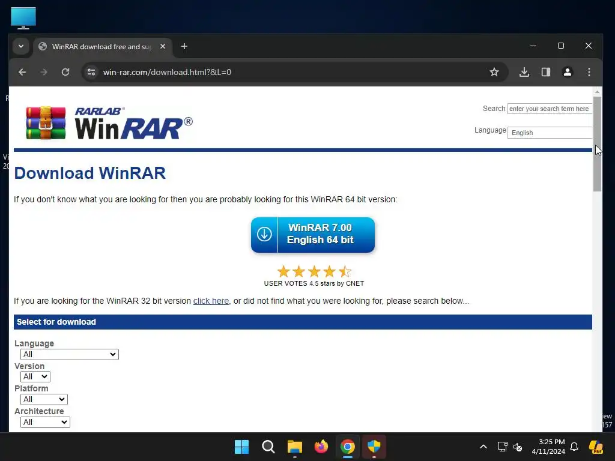The width and height of the screenshot is (615, 461).
Task: Click the search term input field
Action: point(550,109)
